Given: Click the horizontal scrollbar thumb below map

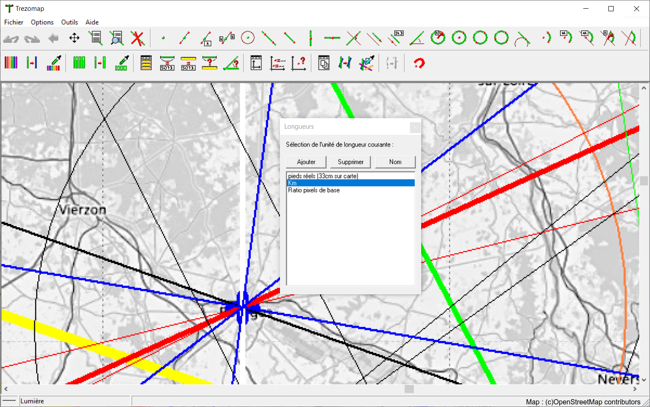Looking at the screenshot, I should [x=409, y=389].
